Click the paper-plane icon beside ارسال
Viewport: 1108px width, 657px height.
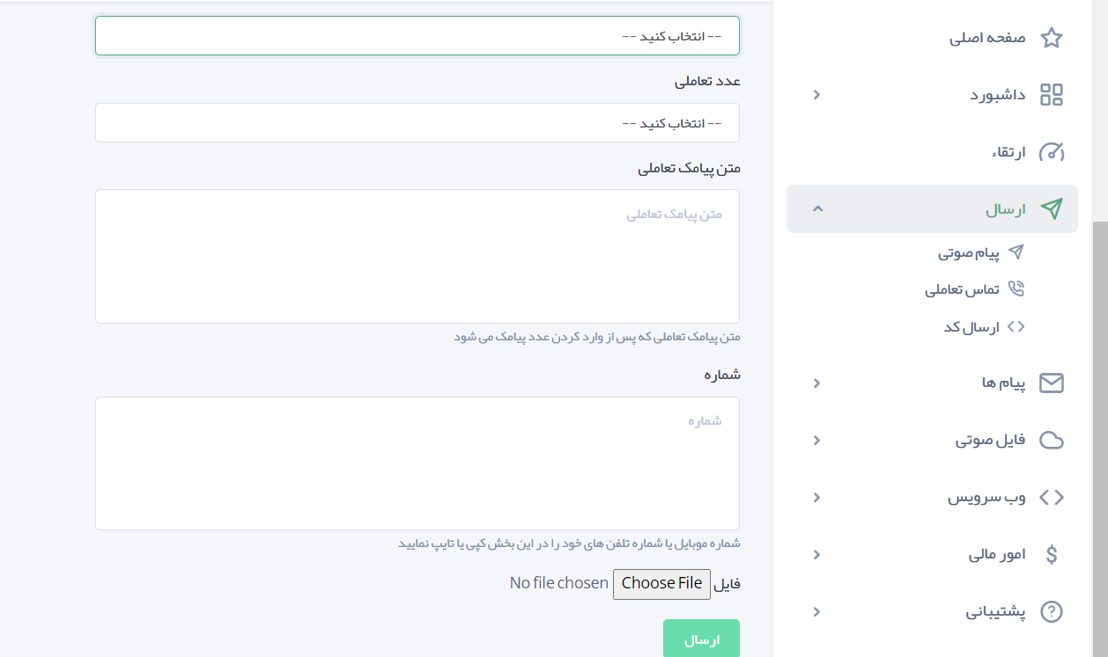(1052, 209)
